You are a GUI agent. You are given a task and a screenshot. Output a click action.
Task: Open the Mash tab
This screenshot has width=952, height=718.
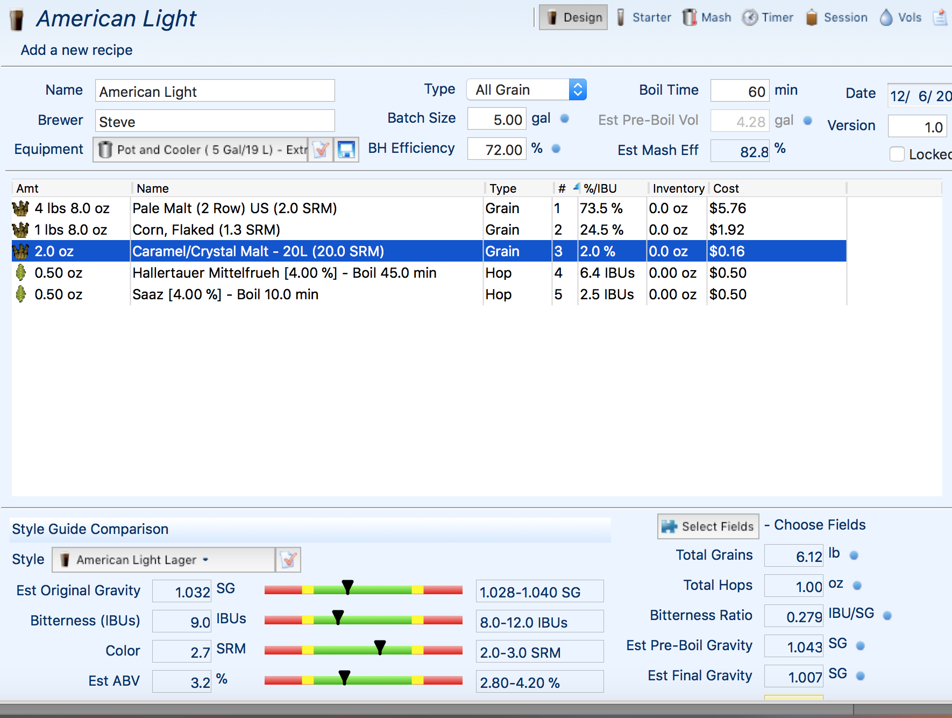707,17
